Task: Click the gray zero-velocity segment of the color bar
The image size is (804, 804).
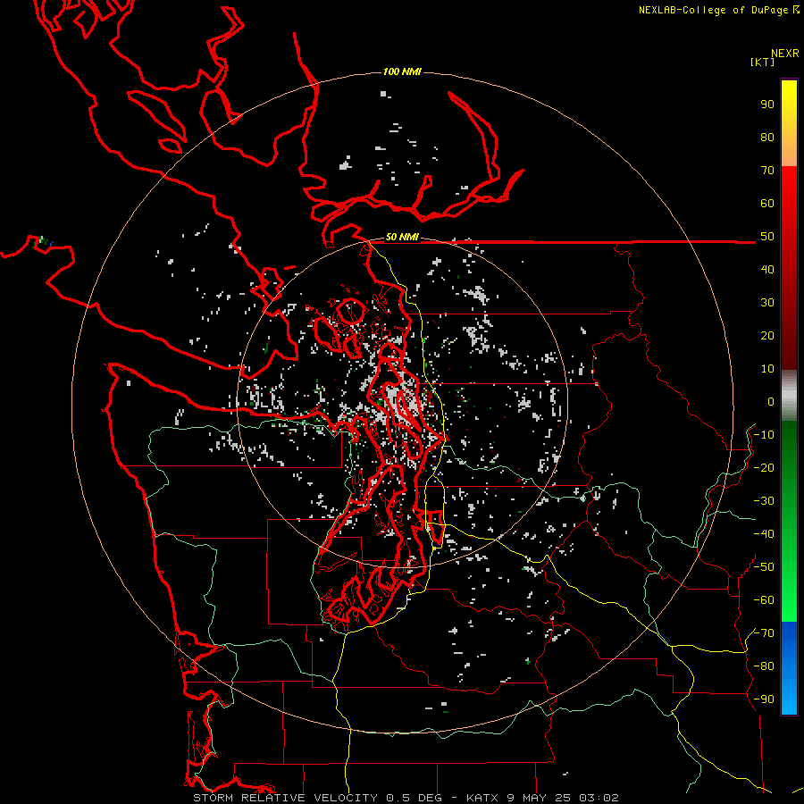Action: click(789, 396)
